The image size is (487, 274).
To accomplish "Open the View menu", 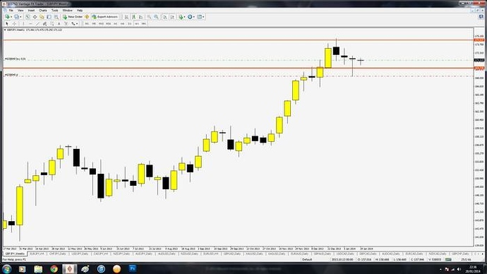I will (x=20, y=11).
